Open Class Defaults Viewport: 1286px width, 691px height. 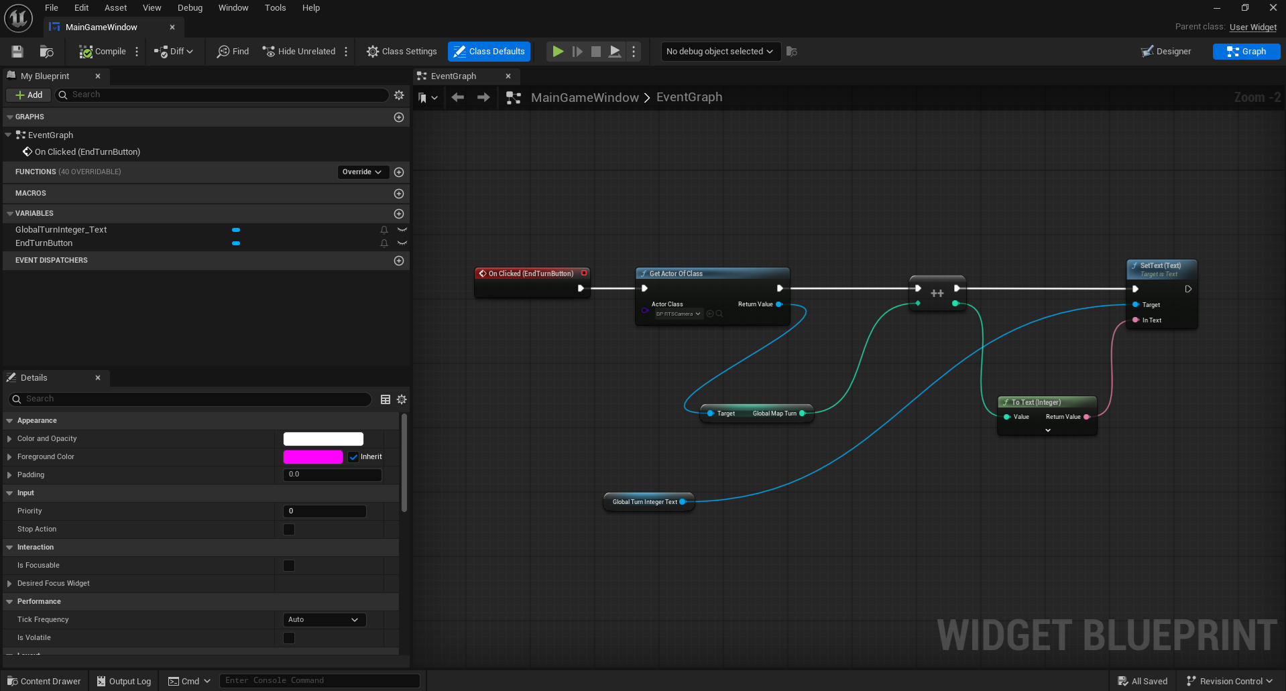pos(489,52)
